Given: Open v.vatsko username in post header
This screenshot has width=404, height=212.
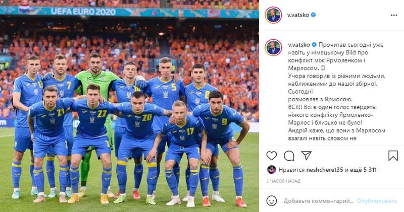Looking at the screenshot, I should [x=298, y=15].
